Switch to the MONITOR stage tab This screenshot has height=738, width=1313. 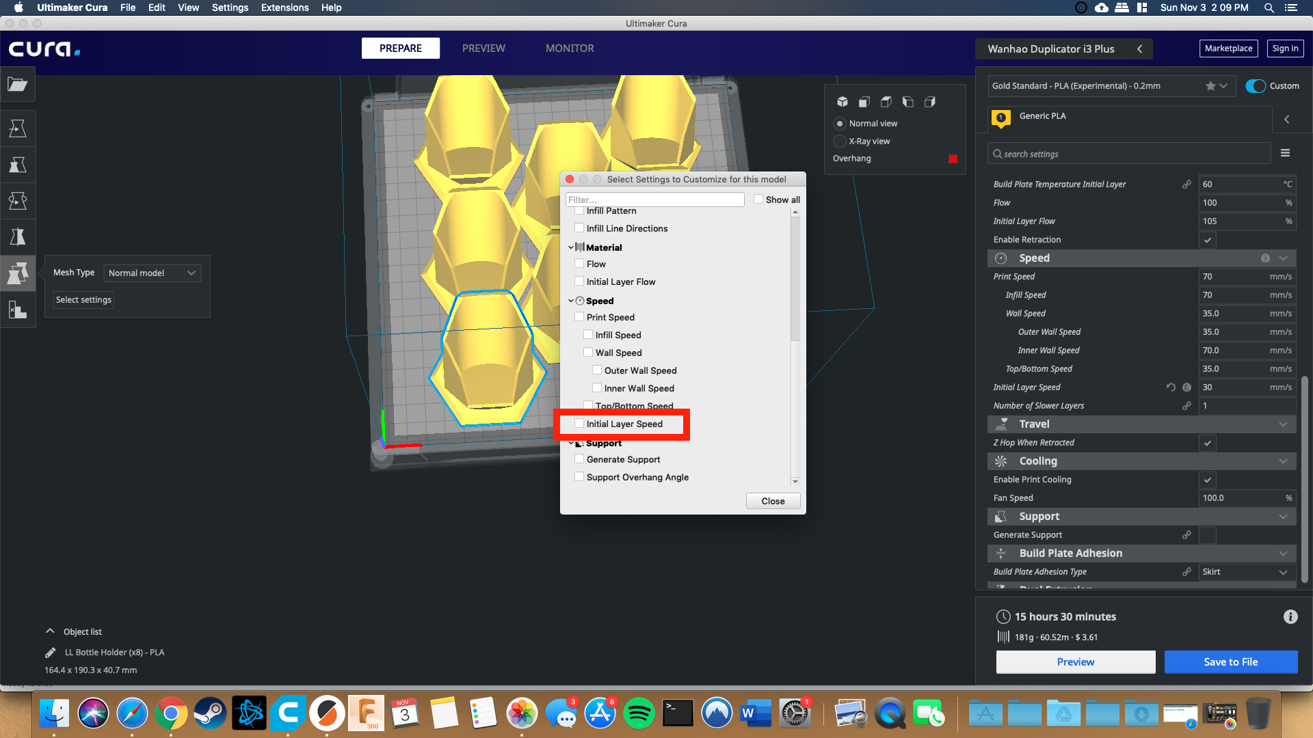coord(570,49)
